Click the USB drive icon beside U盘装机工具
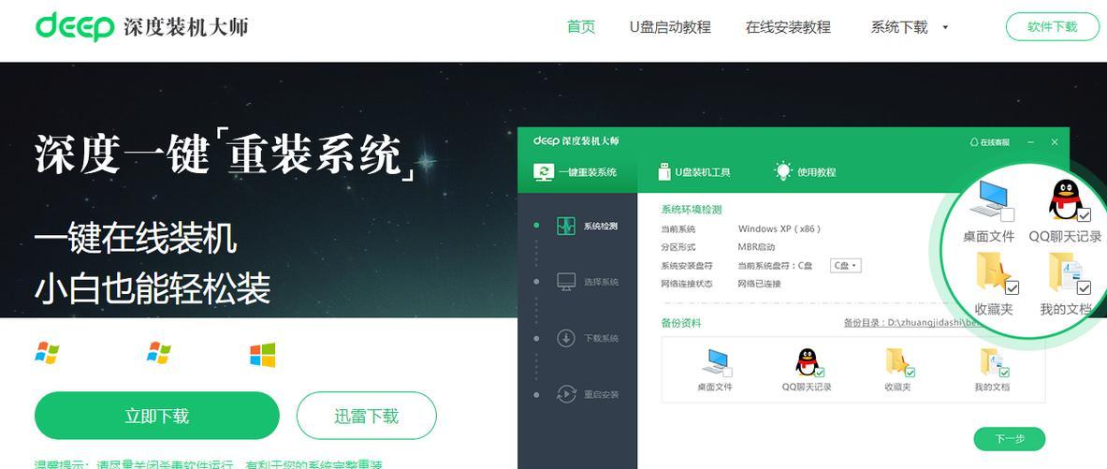The height and width of the screenshot is (469, 1107). (x=663, y=171)
